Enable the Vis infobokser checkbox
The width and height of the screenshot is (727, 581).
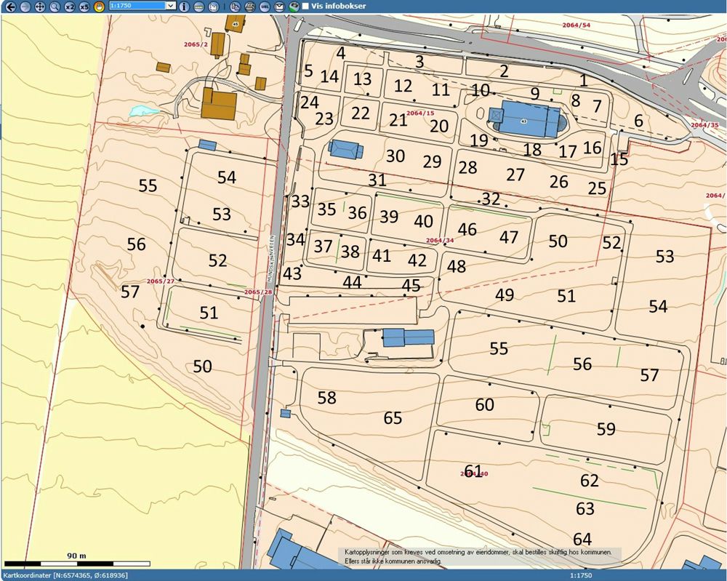point(305,7)
